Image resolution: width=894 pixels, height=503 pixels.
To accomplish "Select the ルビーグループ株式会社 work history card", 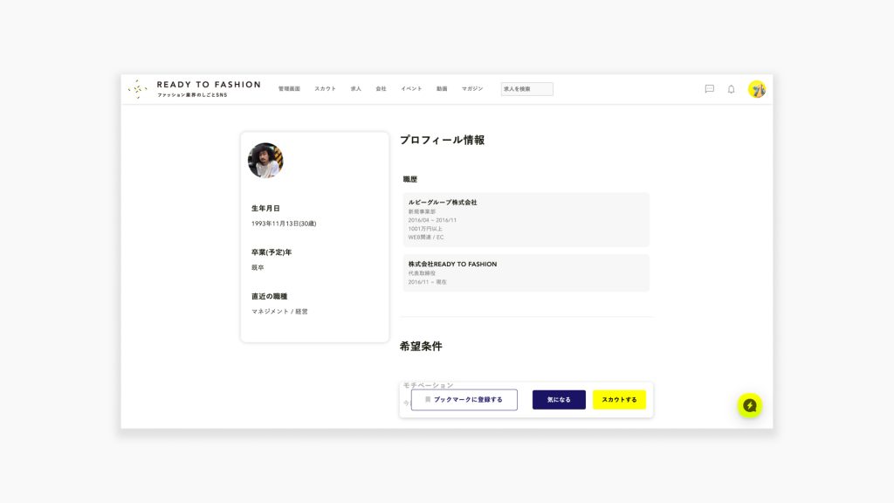I will pos(526,219).
